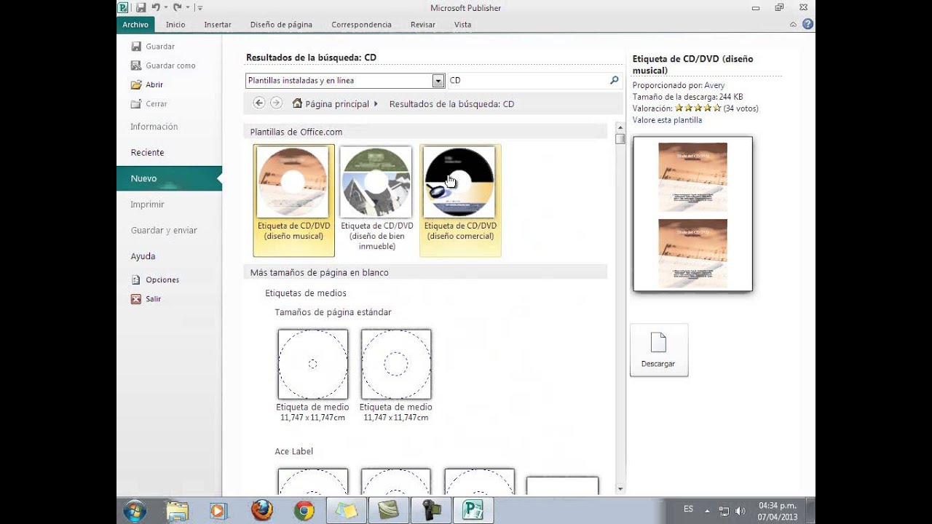Launch Firefox from the taskbar

[x=261, y=511]
